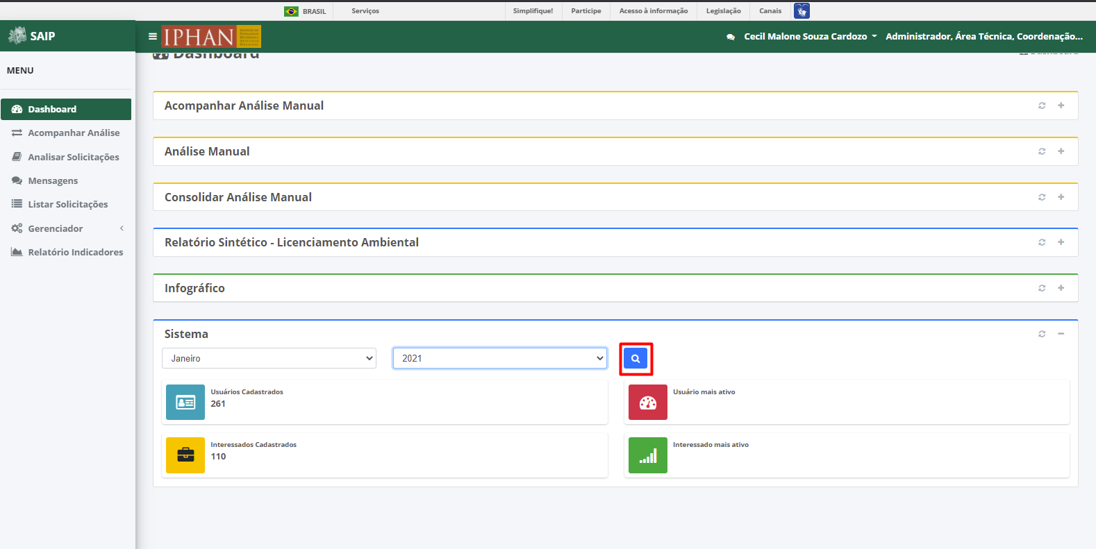The image size is (1096, 549).
Task: Click the Legislação link in top bar
Action: [724, 11]
